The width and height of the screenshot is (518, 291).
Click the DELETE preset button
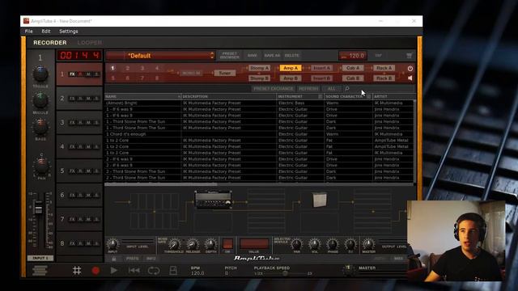(x=292, y=56)
